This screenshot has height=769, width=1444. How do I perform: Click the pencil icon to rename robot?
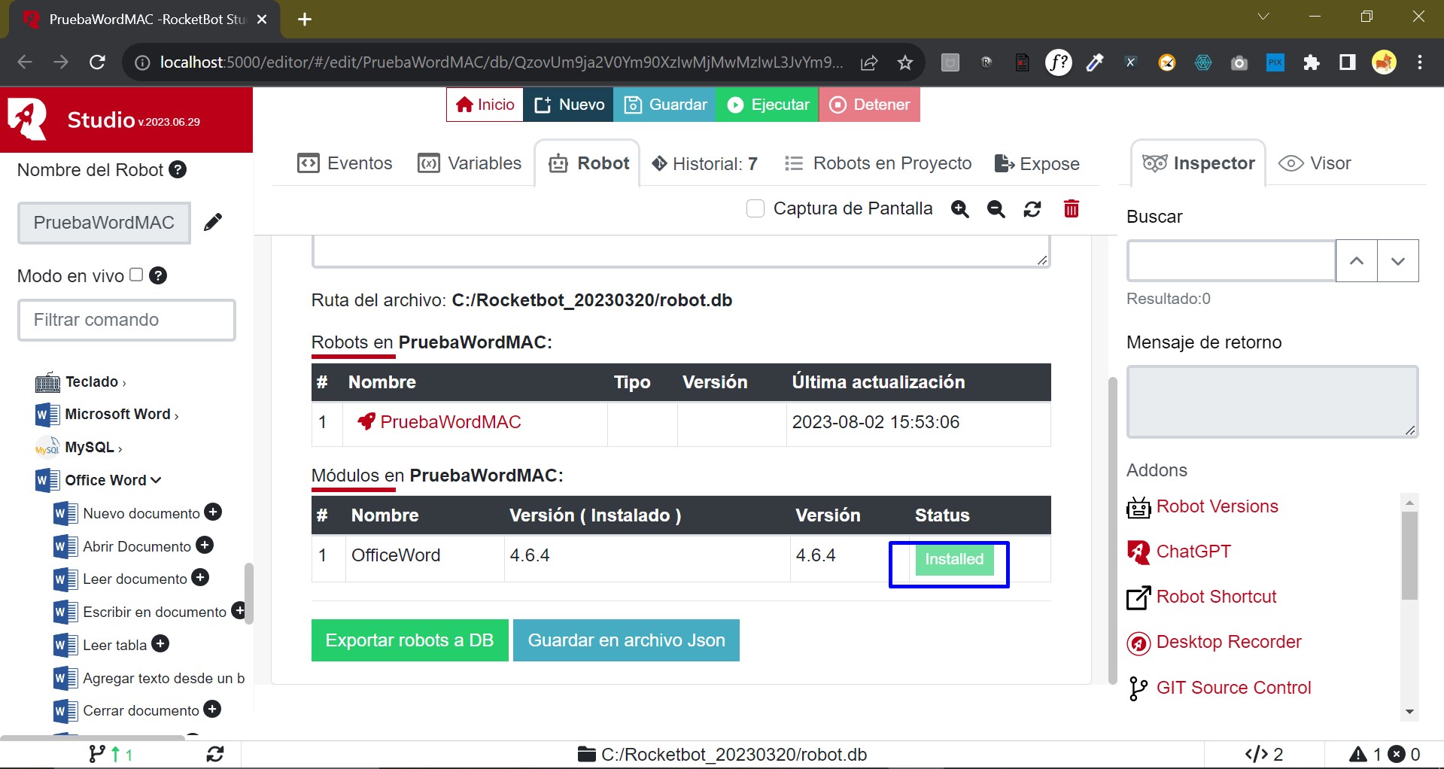[213, 222]
